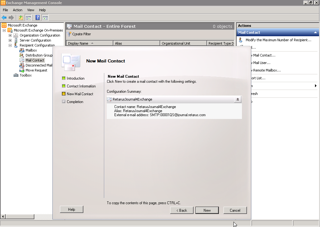Image resolution: width=320 pixels, height=227 pixels.
Task: Collapse the Mail Contact actions header
Action: [315, 32]
